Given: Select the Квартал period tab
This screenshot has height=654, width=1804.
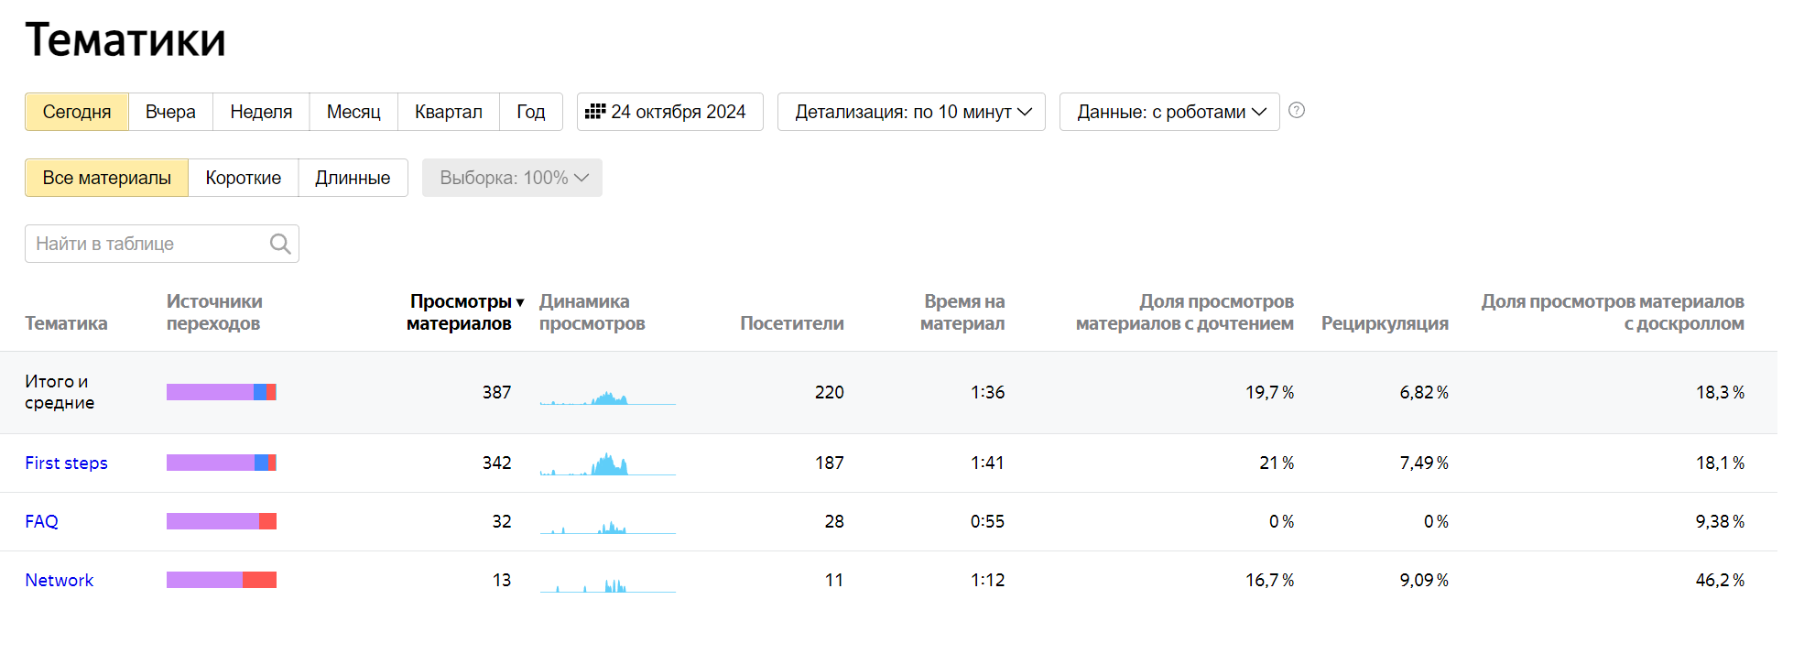Looking at the screenshot, I should click(448, 112).
